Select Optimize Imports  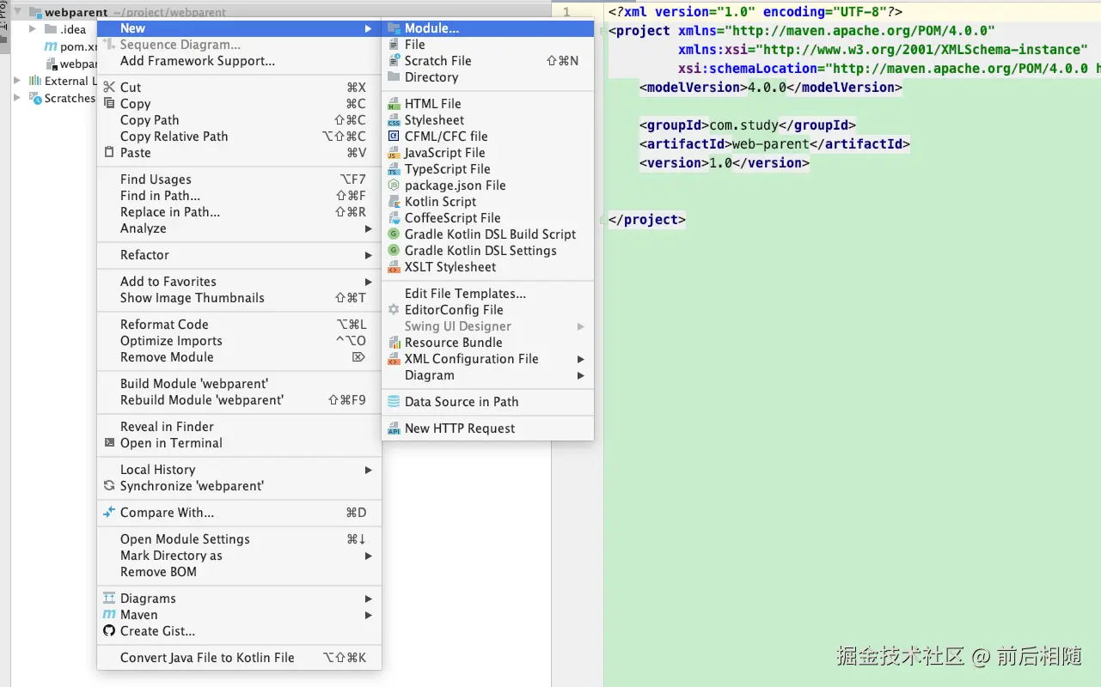[x=239, y=341]
